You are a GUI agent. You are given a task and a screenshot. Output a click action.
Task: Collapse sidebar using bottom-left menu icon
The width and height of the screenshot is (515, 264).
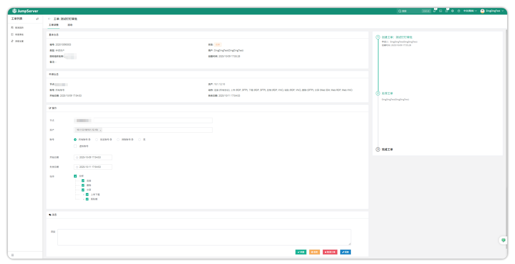click(x=13, y=255)
